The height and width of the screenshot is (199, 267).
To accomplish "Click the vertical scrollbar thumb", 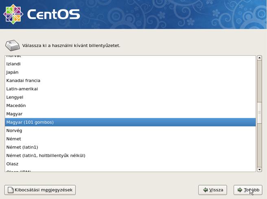I will [259, 112].
